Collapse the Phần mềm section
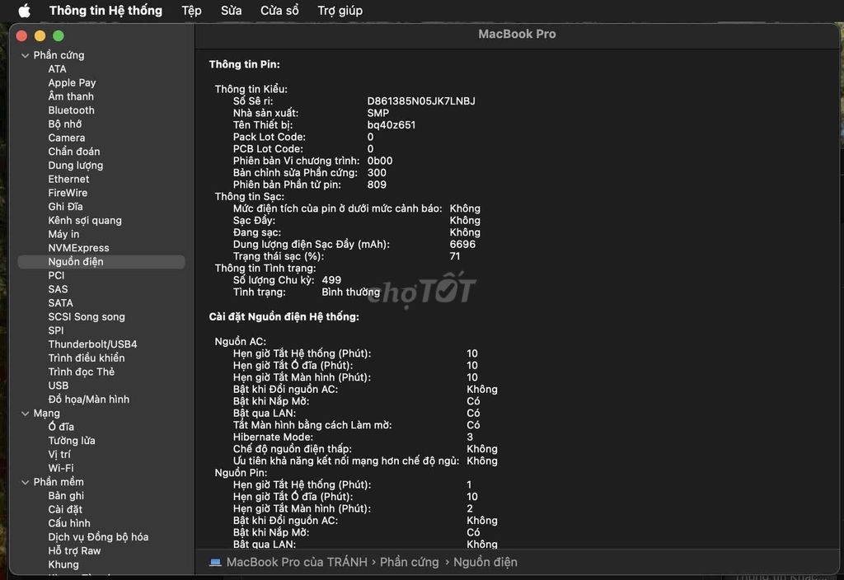This screenshot has width=844, height=580. pos(25,482)
